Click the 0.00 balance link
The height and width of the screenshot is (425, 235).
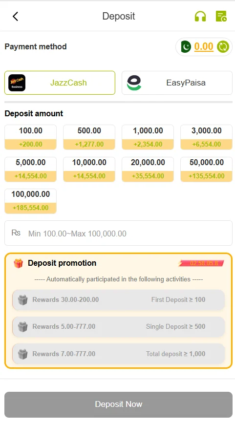click(x=204, y=46)
